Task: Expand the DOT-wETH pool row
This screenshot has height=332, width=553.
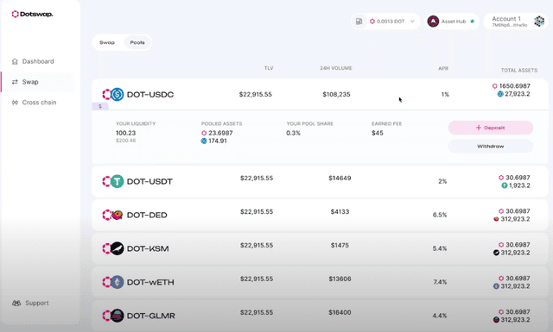Action: pos(320,282)
